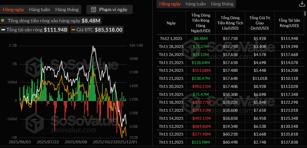Switch chart to Hàng tháng
Image resolution: width=307 pixels, height=148 pixels.
(67, 9)
